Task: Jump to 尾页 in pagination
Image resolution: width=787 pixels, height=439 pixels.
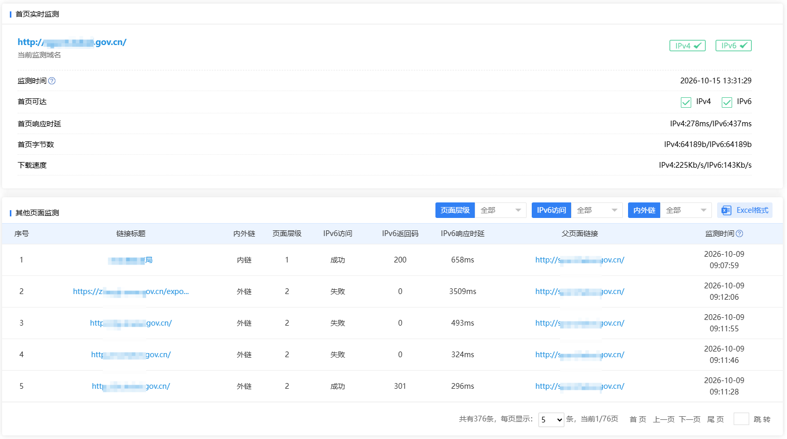Action: pos(716,419)
